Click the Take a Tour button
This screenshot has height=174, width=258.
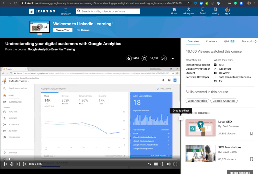tap(63, 30)
